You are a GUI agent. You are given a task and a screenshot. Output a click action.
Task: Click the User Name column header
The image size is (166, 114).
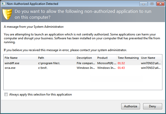[151, 58]
